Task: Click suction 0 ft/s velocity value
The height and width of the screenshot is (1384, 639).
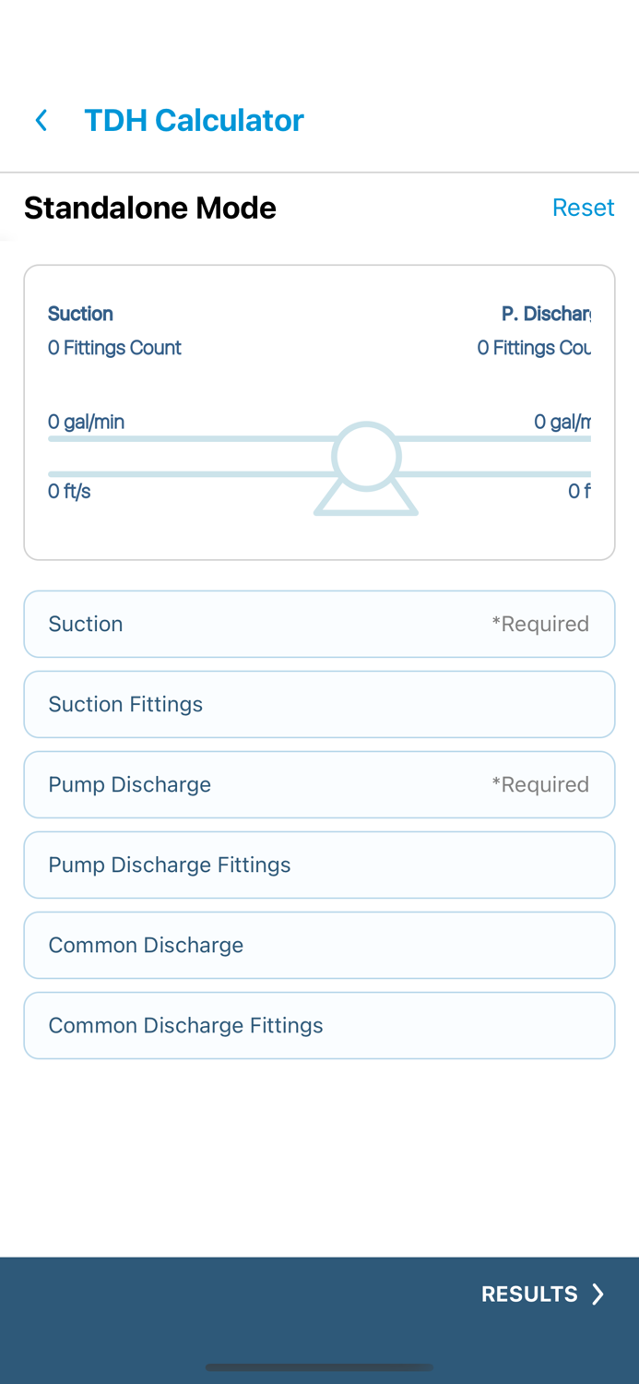Action: coord(69,491)
